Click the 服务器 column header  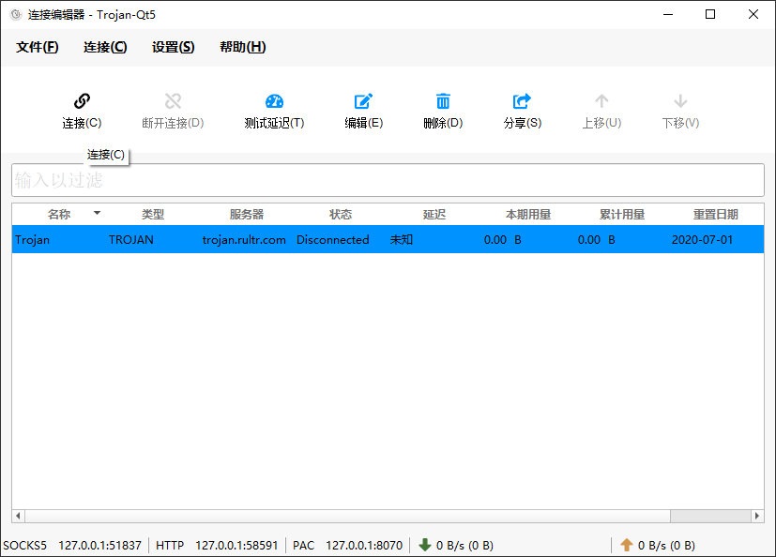click(x=247, y=214)
